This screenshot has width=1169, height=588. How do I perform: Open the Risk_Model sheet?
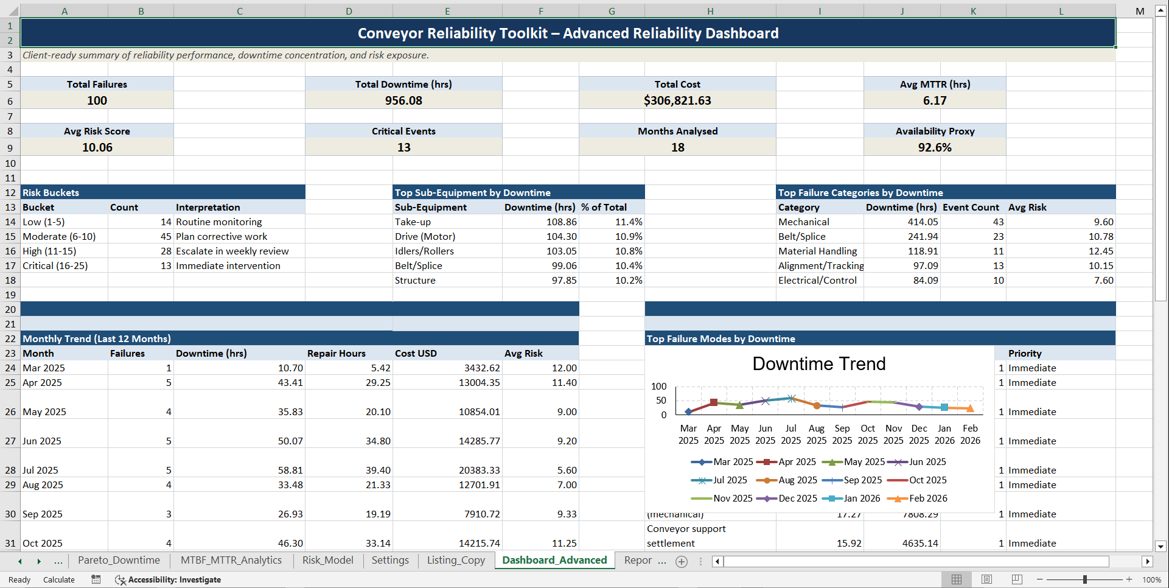point(327,561)
